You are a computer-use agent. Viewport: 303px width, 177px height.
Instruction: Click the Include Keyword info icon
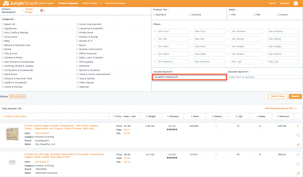(173, 72)
